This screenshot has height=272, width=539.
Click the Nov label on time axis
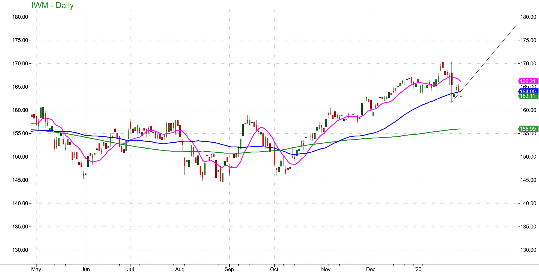click(x=326, y=269)
